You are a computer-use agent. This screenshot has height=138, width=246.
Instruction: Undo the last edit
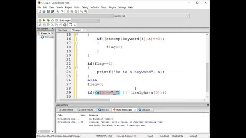point(58,11)
